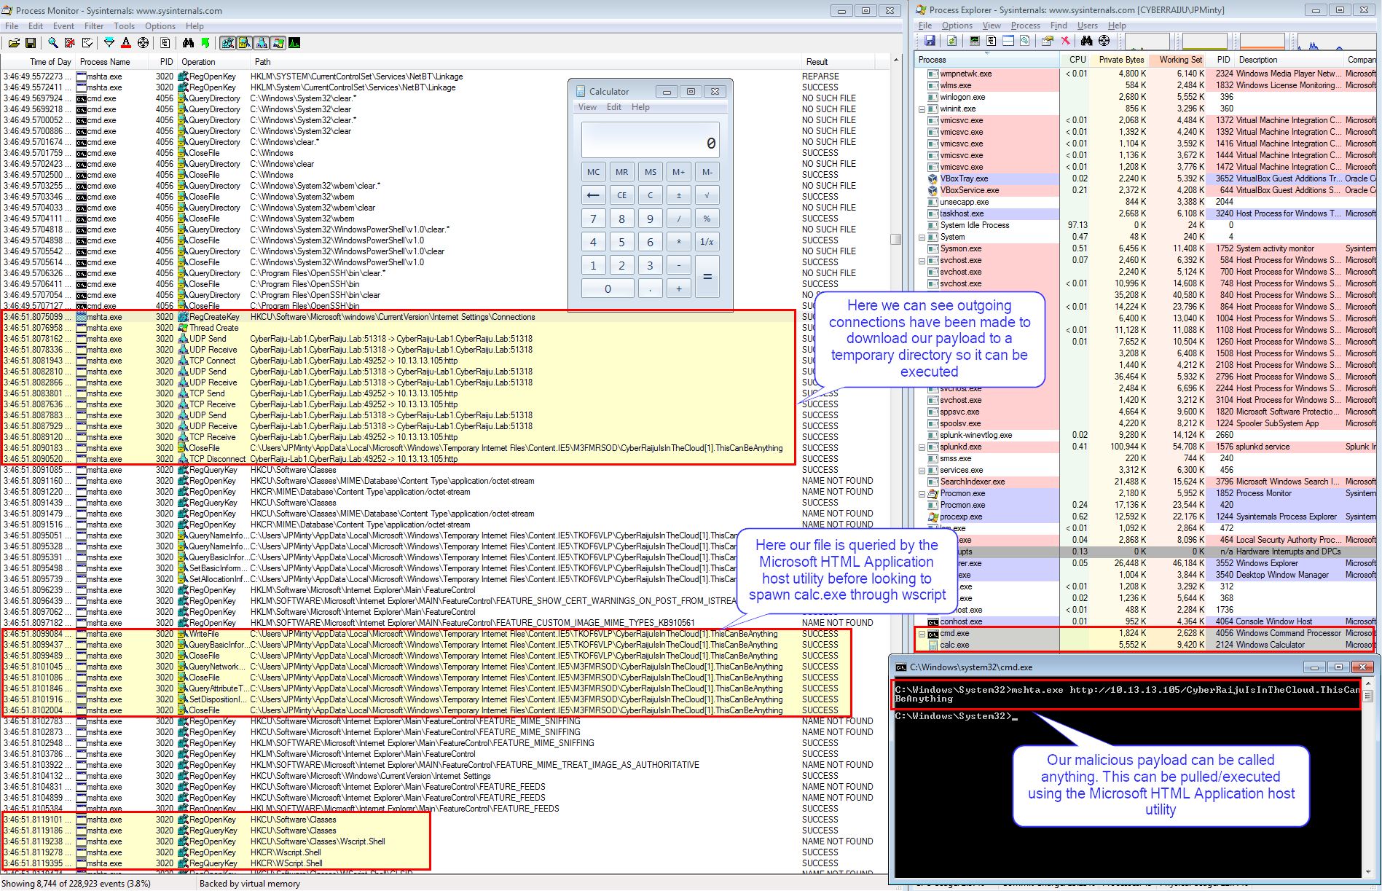Click the 7 key on Calculator
The height and width of the screenshot is (891, 1382).
tap(593, 219)
